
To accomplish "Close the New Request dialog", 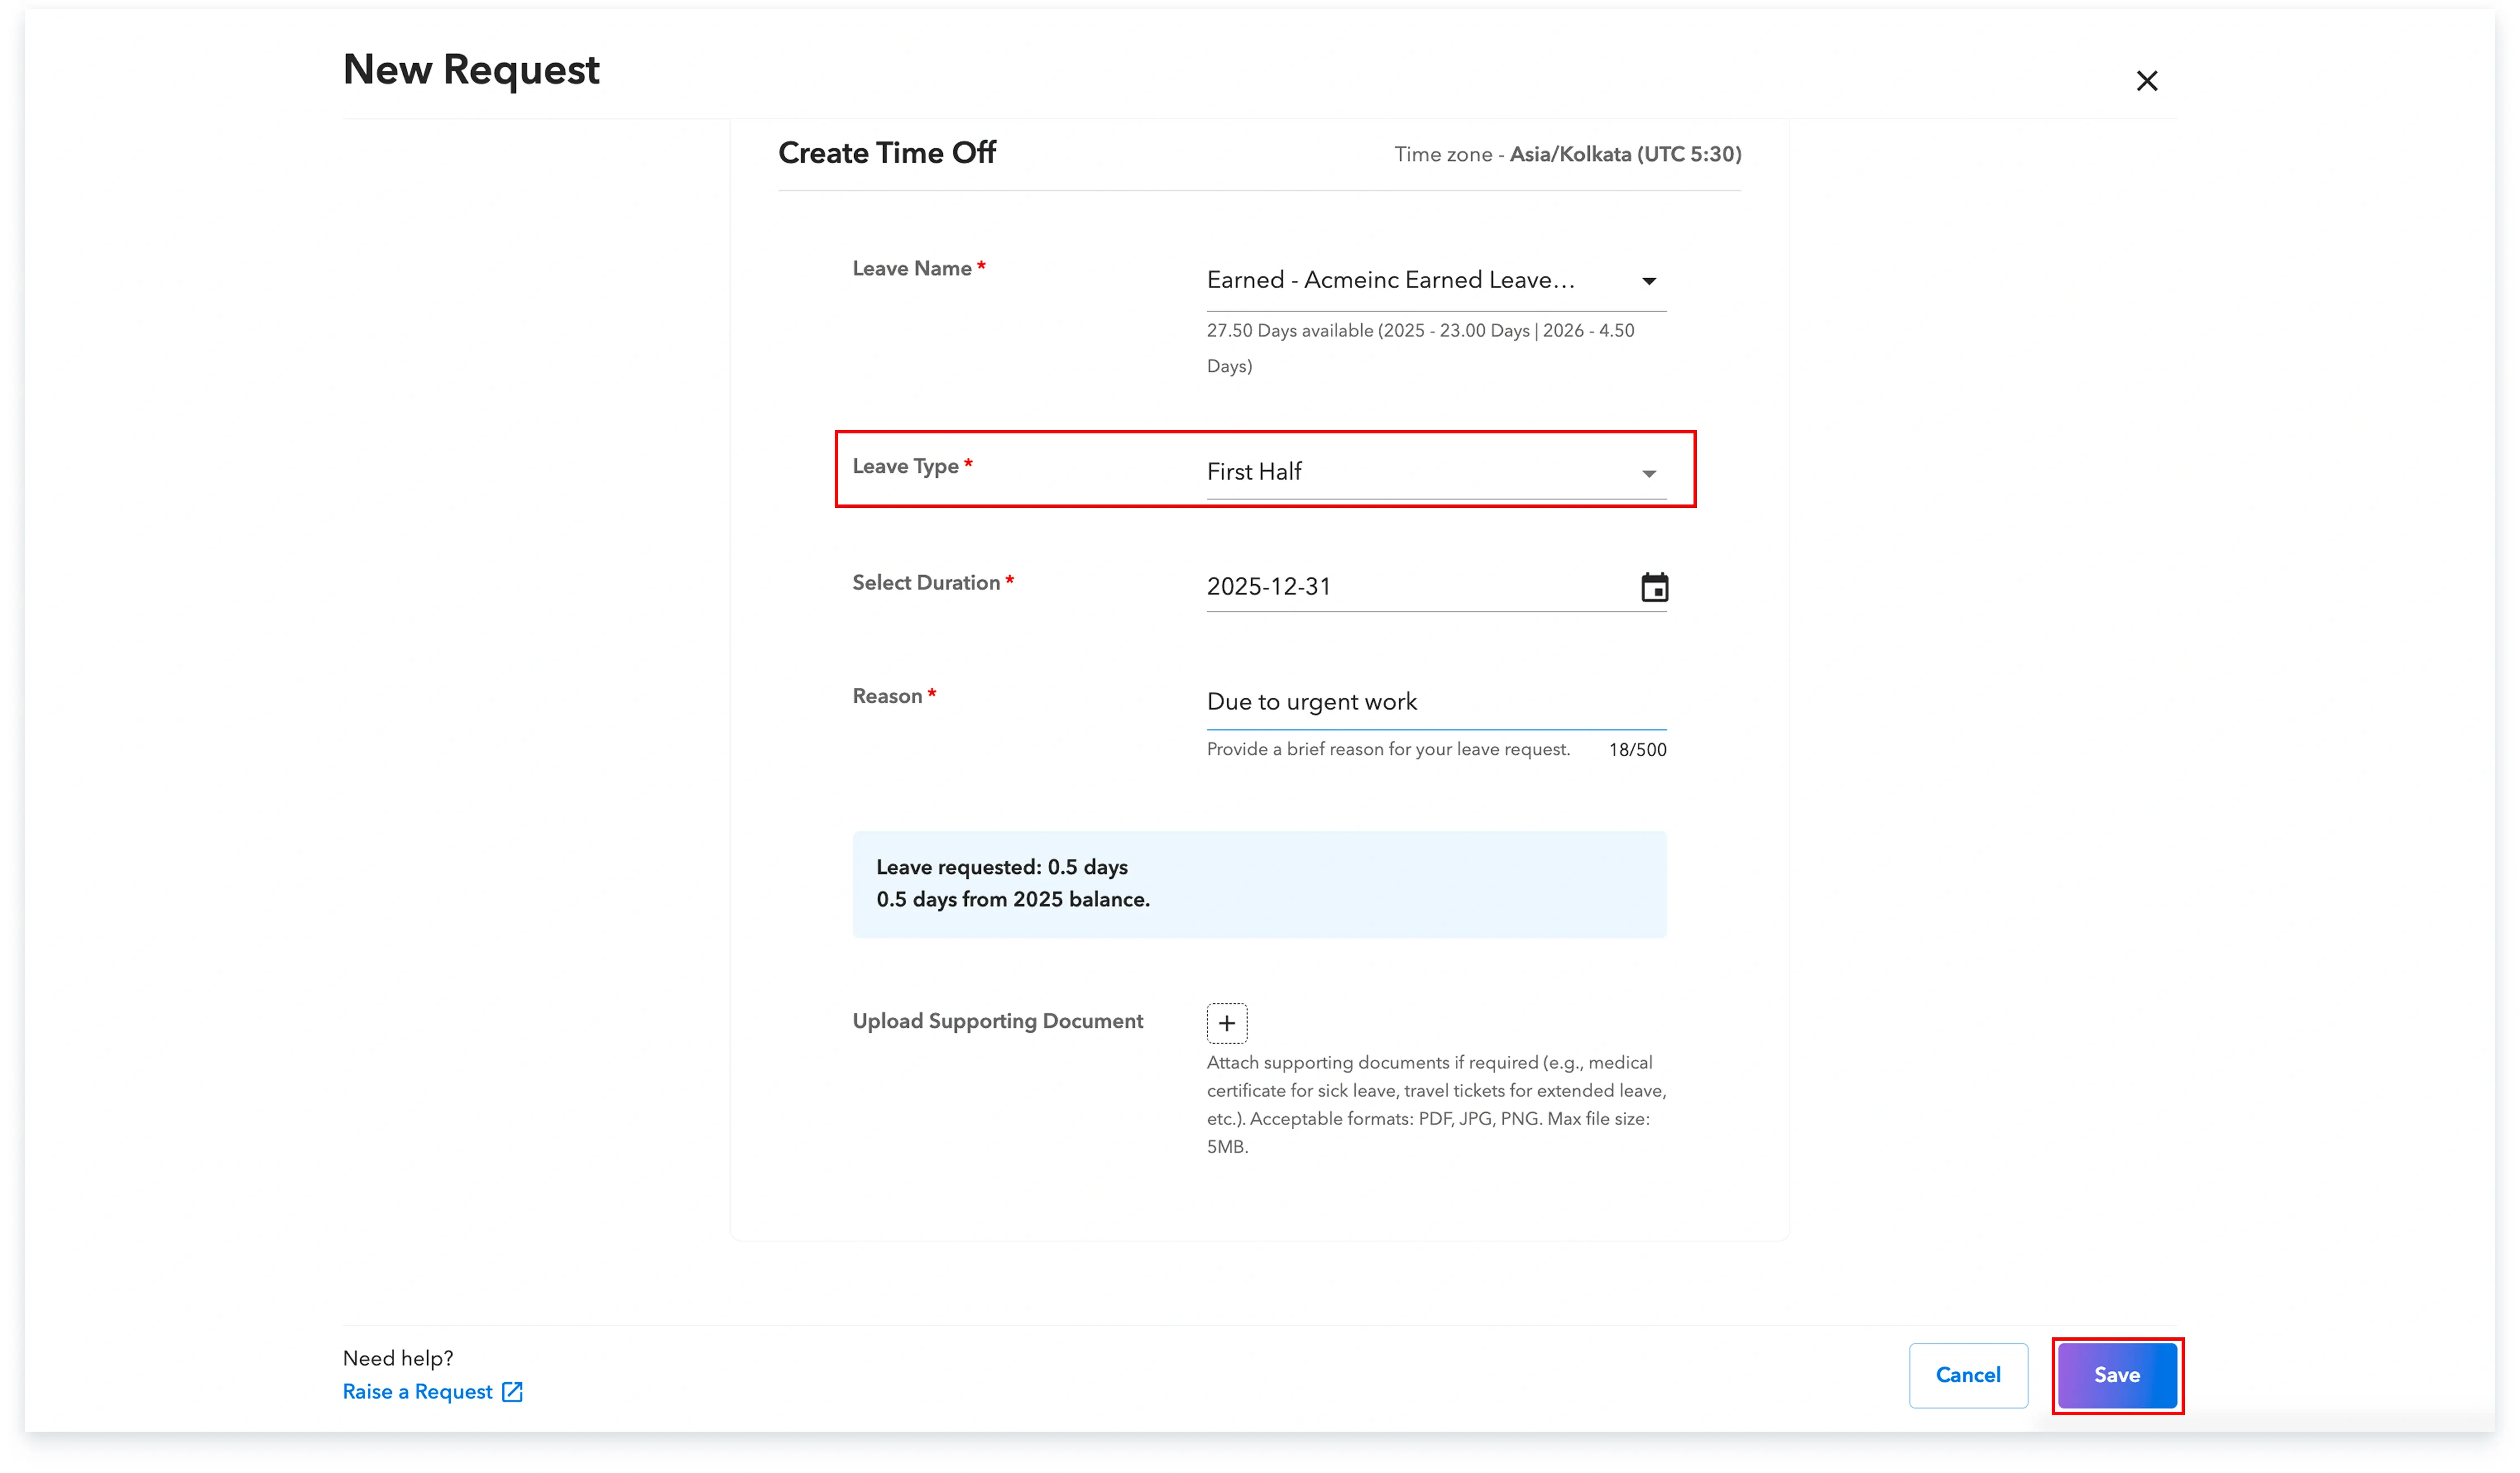I will coord(2146,81).
